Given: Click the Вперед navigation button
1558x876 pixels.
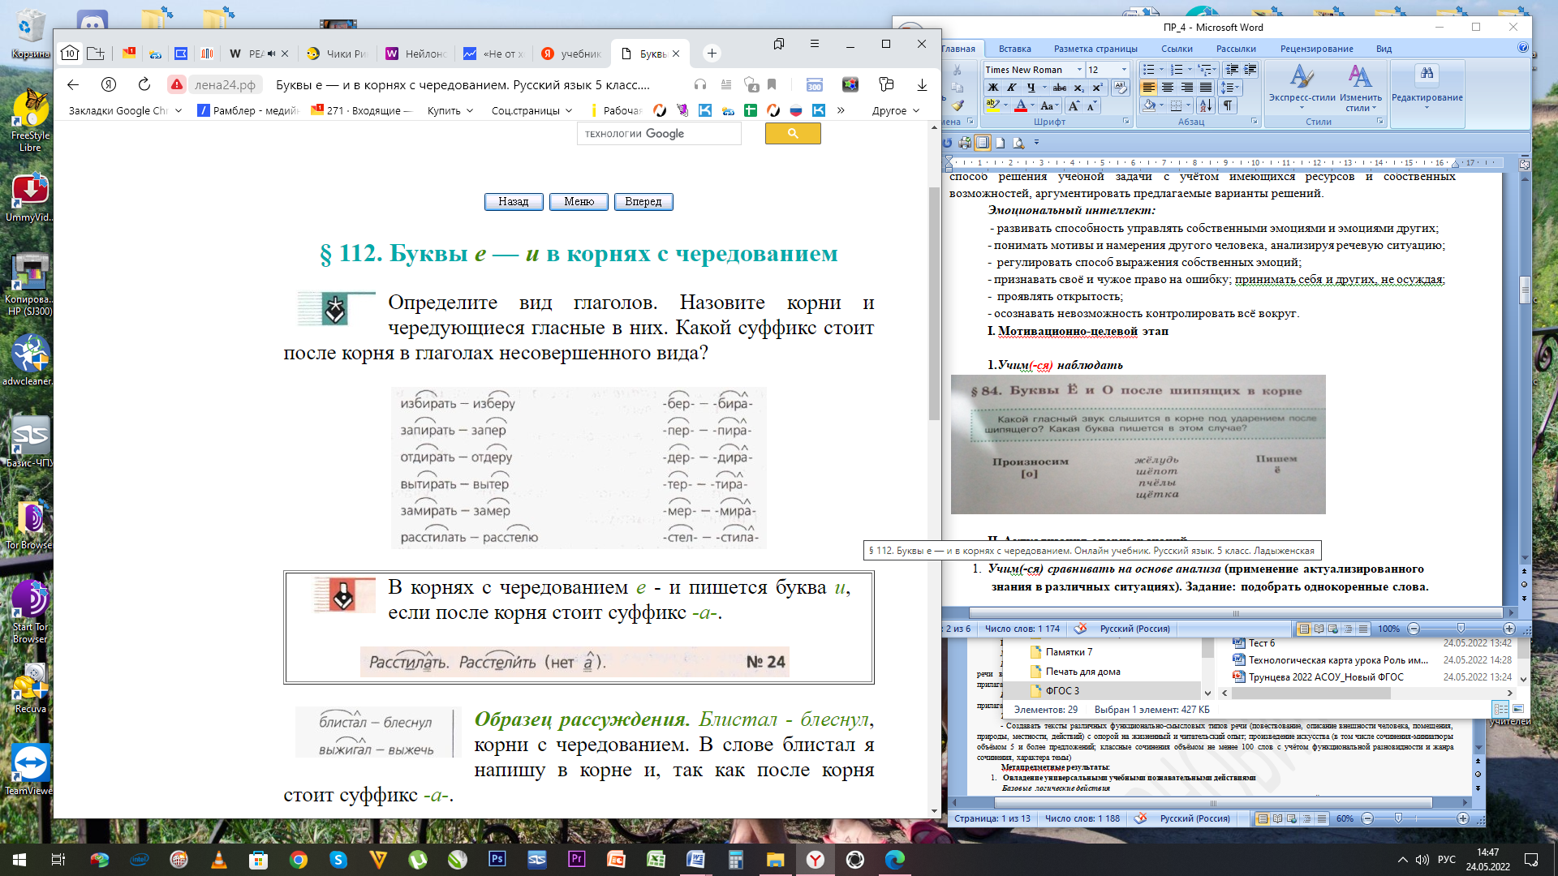Looking at the screenshot, I should coord(643,200).
